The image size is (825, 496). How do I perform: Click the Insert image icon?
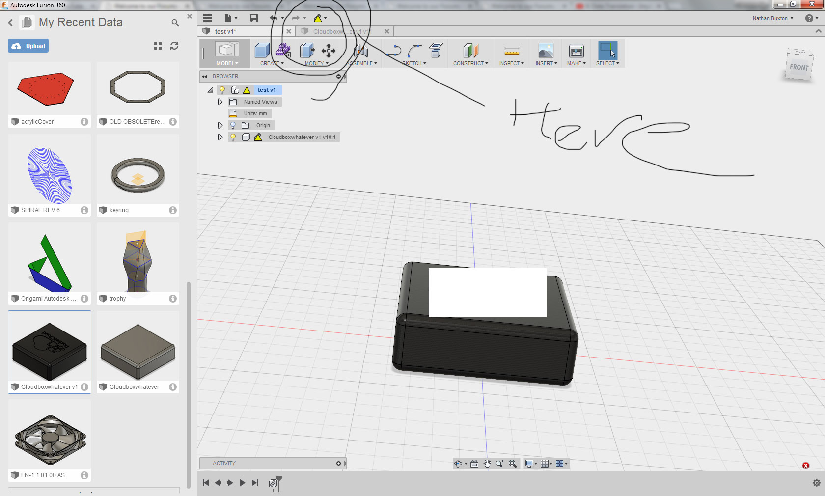coord(546,51)
